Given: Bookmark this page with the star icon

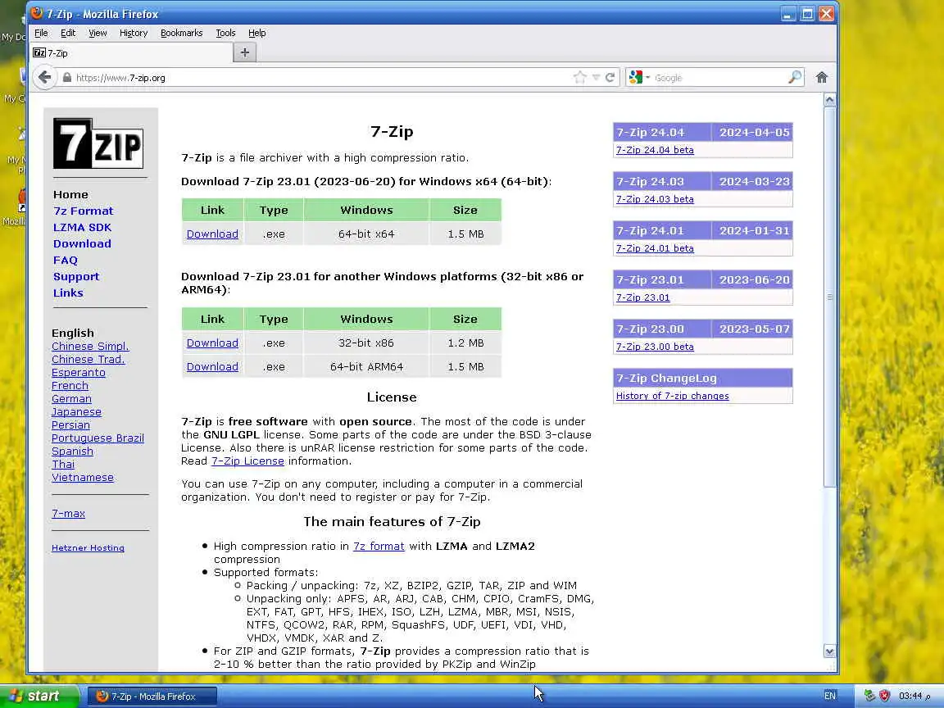Looking at the screenshot, I should click(580, 77).
